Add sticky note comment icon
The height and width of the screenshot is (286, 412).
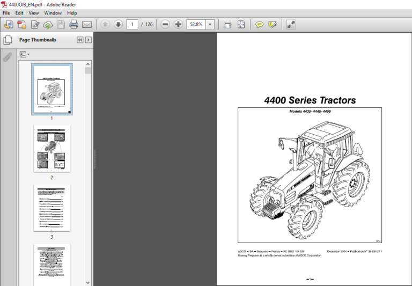(259, 25)
